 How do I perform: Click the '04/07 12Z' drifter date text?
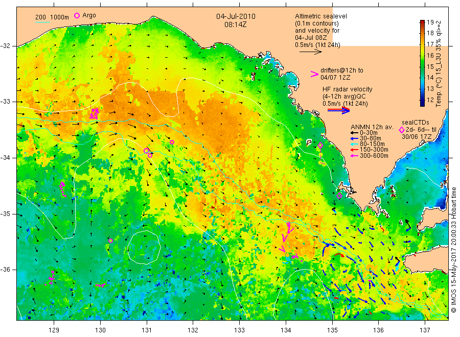pyautogui.click(x=335, y=78)
